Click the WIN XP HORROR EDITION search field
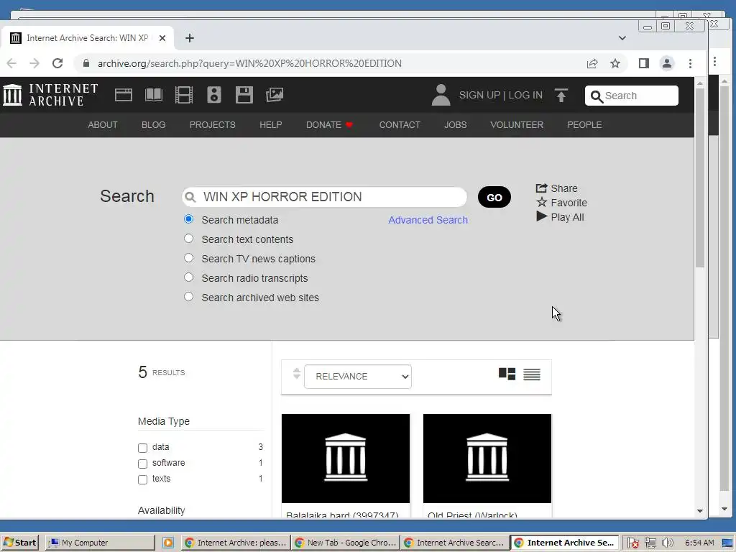Viewport: 736px width, 552px height. click(324, 197)
